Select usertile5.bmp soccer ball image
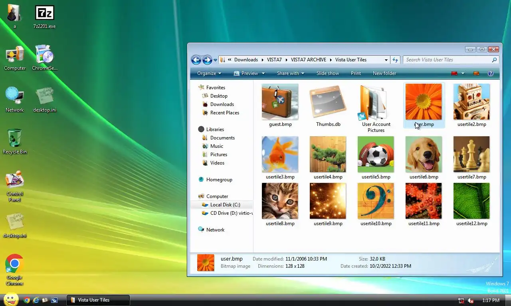 point(376,154)
